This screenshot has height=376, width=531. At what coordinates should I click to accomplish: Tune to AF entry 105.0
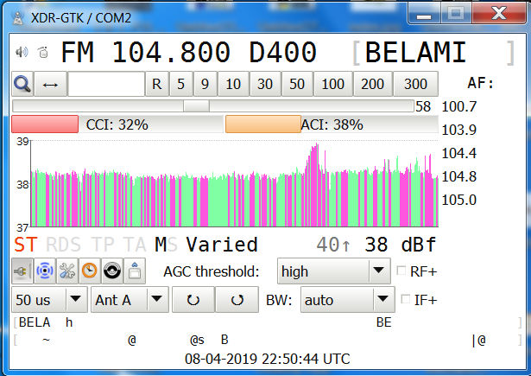[x=458, y=200]
